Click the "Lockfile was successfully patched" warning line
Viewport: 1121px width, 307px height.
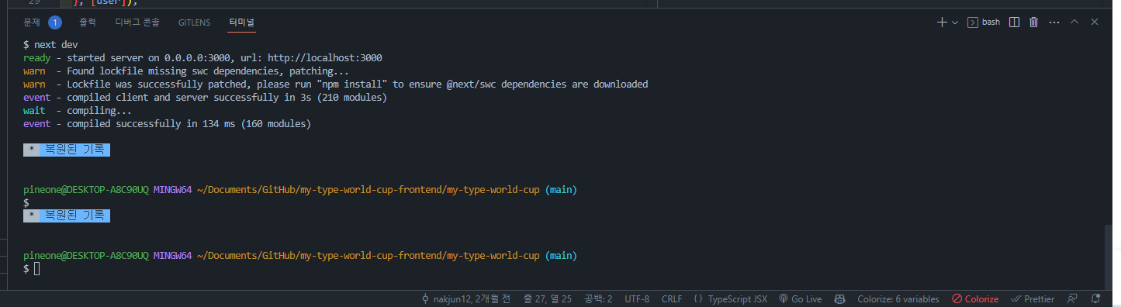(x=336, y=85)
